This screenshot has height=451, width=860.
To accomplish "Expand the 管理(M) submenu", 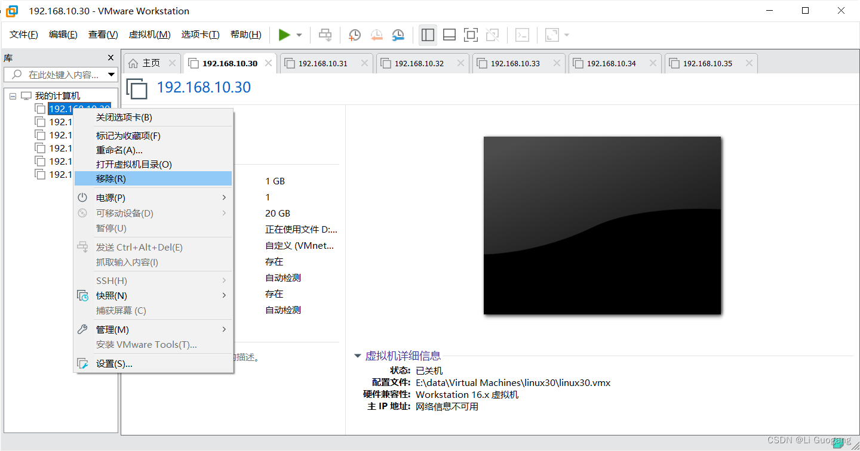I will (x=153, y=330).
